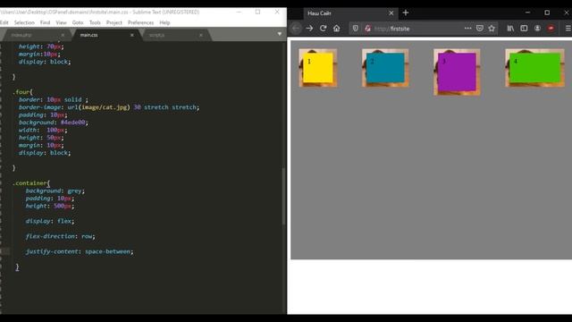Close the main.css tab in Sublime Text
The width and height of the screenshot is (572, 322).
click(x=131, y=35)
